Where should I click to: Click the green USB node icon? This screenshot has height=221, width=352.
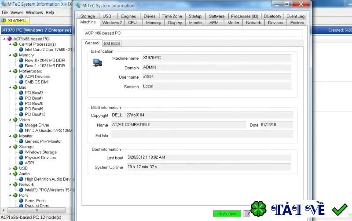pyautogui.click(x=15, y=168)
